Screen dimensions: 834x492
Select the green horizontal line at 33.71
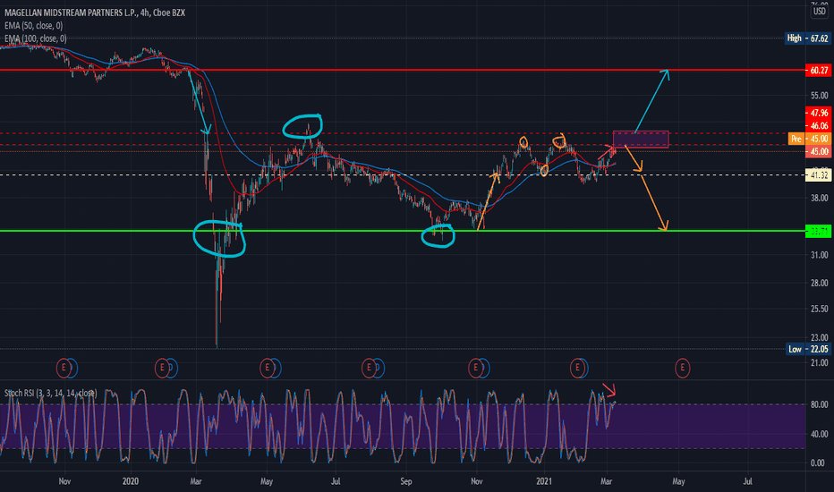[x=403, y=231]
